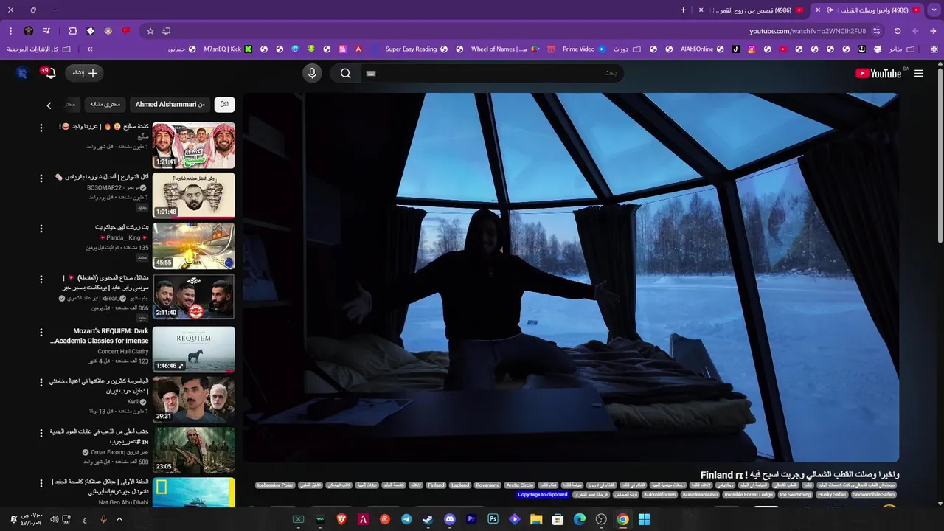Select the 'الكل' filter chip
Viewport: 944px width, 531px height.
click(x=224, y=104)
